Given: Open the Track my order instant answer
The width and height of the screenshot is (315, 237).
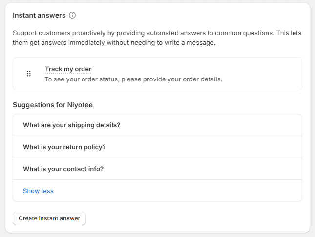Looking at the screenshot, I should coord(68,69).
